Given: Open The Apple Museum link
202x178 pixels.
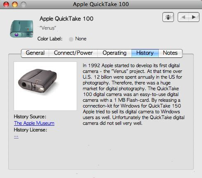Looking at the screenshot, I should tap(34, 123).
